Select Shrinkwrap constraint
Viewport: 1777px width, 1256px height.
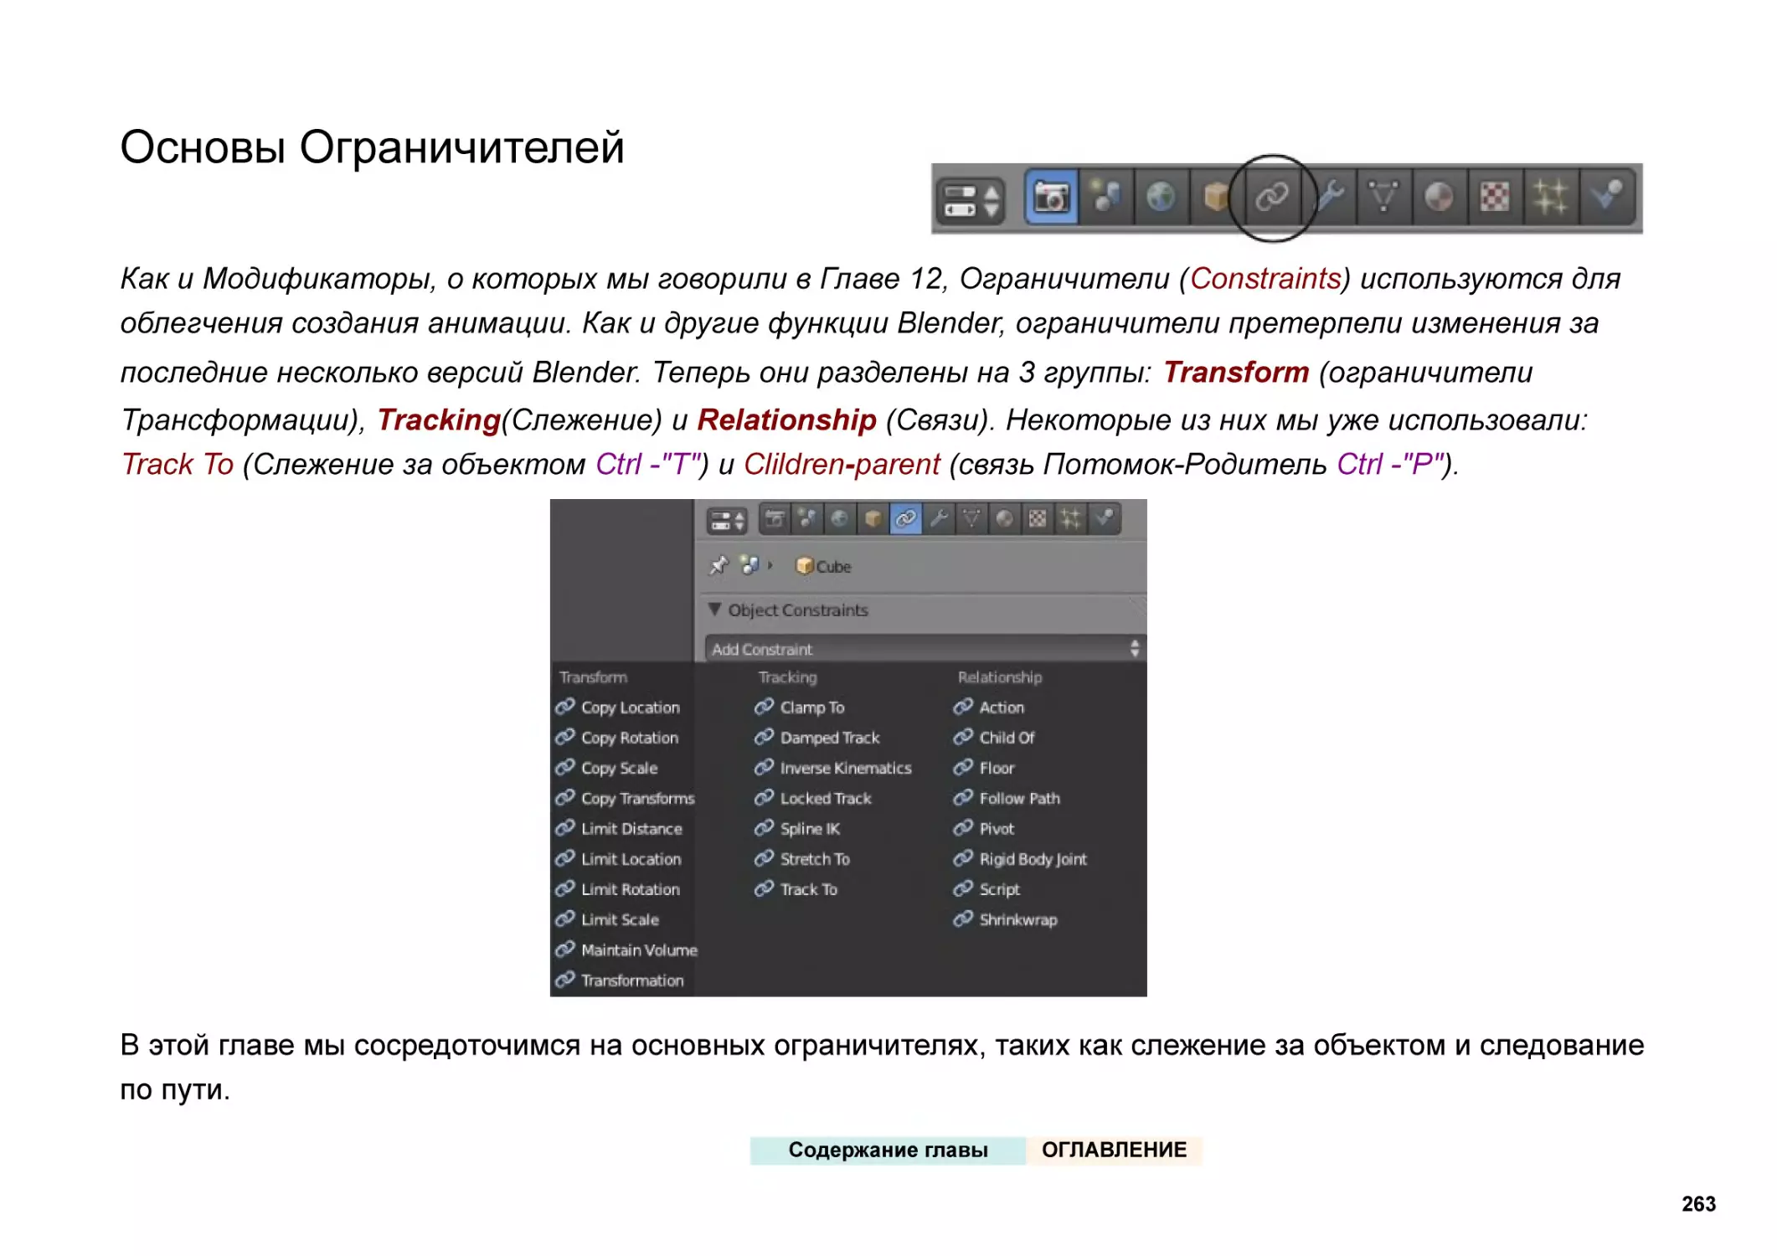pyautogui.click(x=1006, y=919)
